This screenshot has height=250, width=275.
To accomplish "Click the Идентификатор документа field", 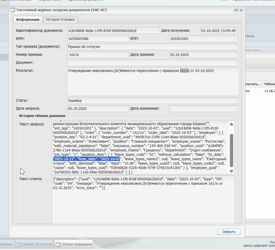I will click(113, 30).
